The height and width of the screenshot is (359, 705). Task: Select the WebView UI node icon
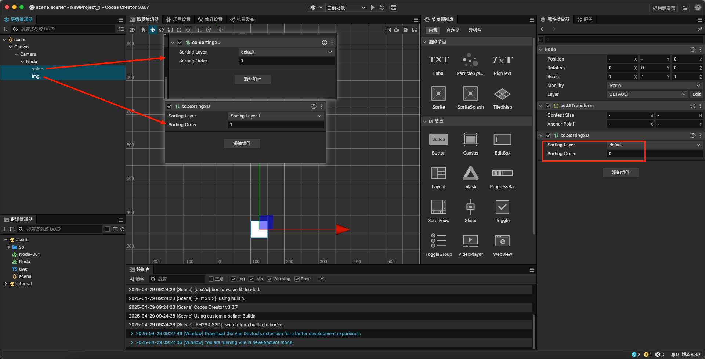pos(502,241)
